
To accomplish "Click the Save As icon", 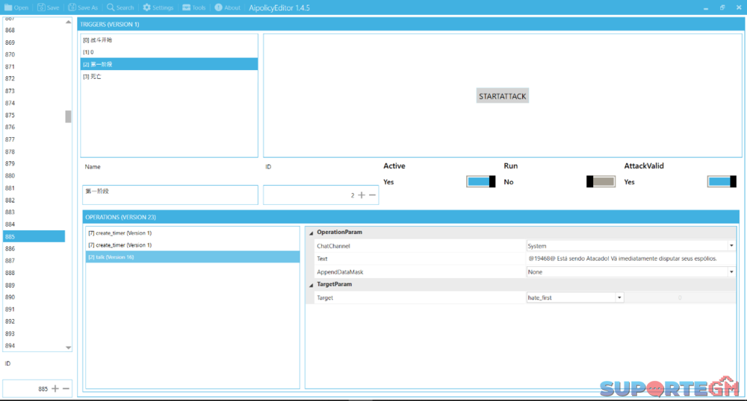I will [x=72, y=7].
